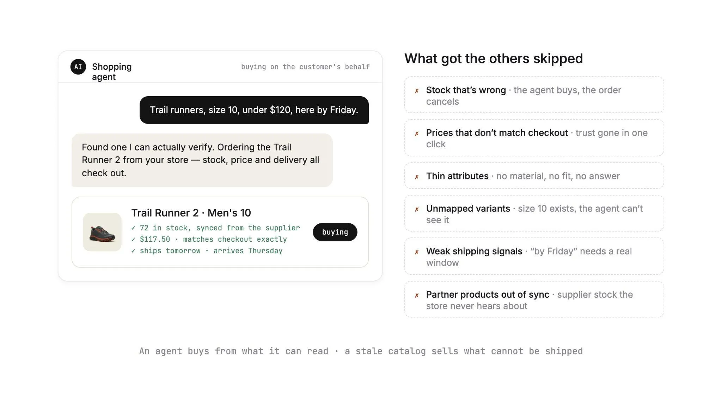Select the 'Unmapped variants' card text

[x=534, y=214]
